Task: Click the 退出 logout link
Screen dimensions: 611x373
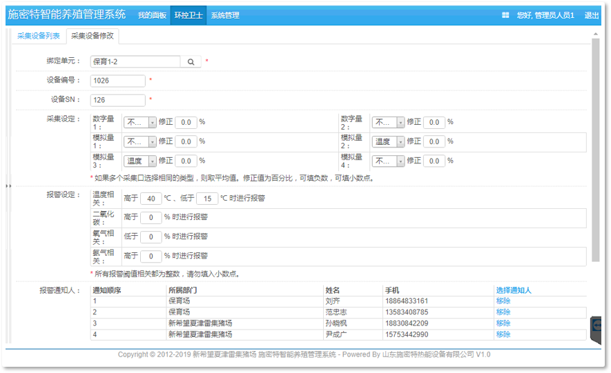Action: tap(592, 15)
